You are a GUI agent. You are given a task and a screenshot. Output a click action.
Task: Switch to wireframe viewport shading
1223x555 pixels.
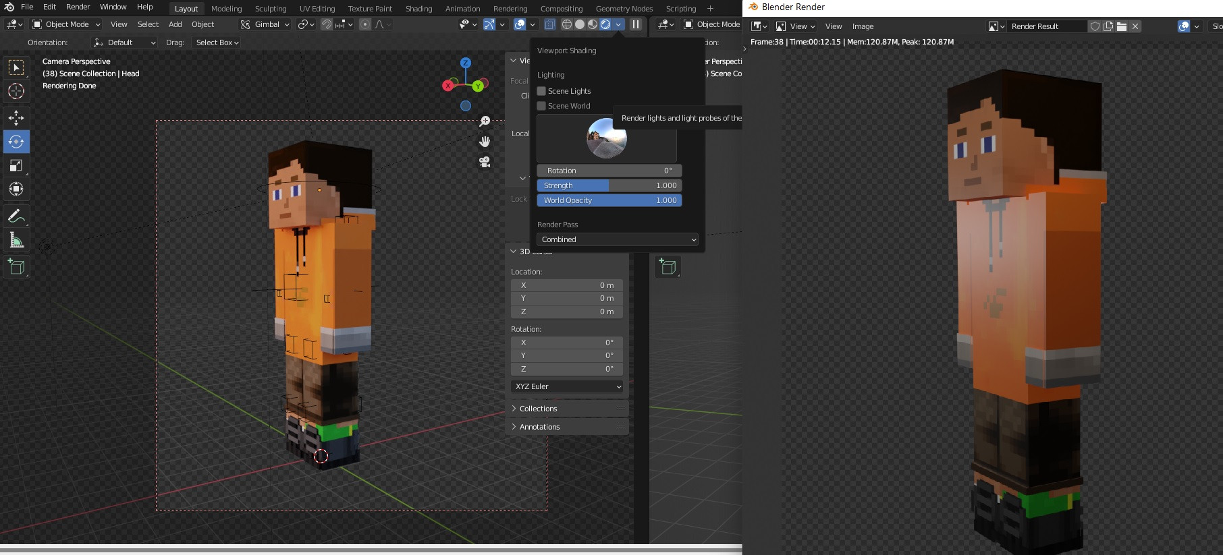[567, 24]
